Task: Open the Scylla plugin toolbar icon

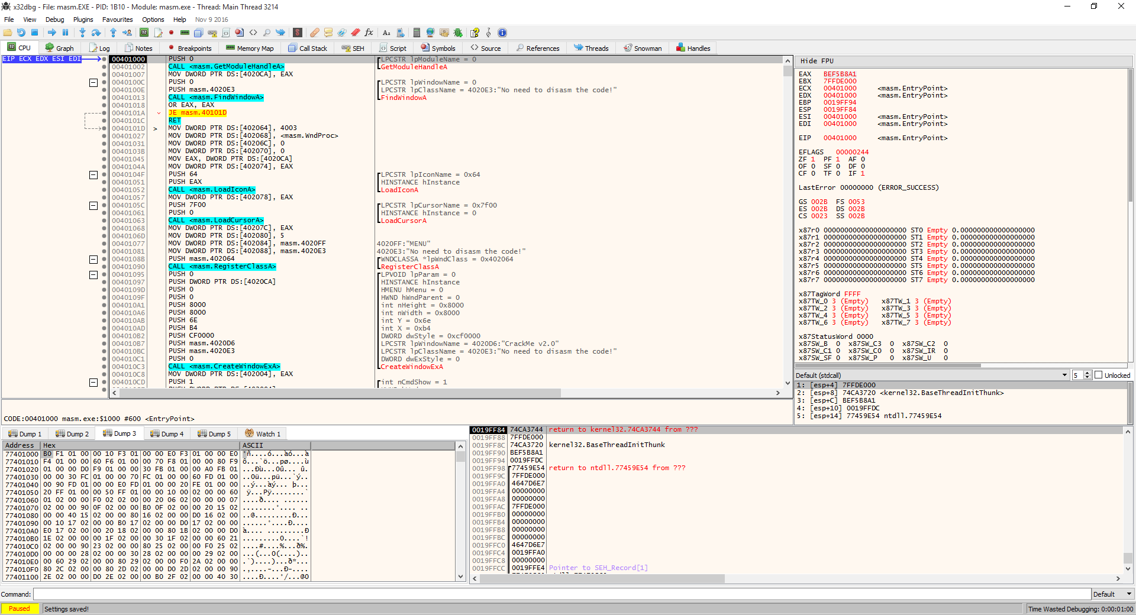Action: coord(298,33)
